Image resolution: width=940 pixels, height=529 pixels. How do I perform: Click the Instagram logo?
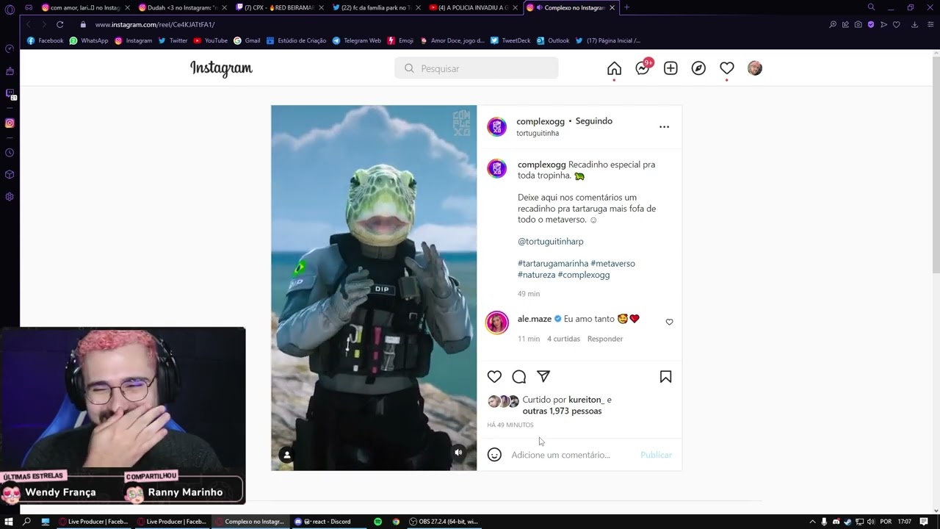pyautogui.click(x=221, y=68)
